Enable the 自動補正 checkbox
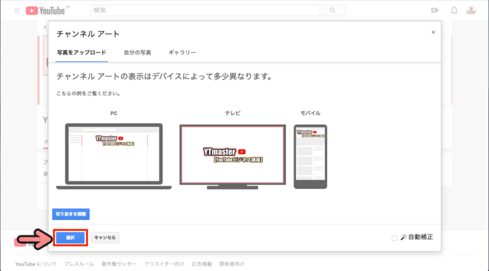 tap(395, 238)
